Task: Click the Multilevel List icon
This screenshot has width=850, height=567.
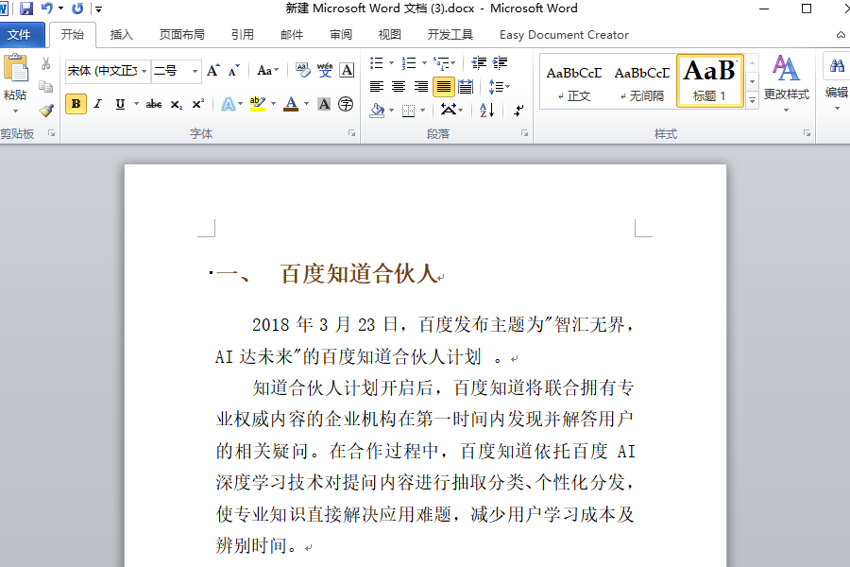Action: [x=442, y=63]
